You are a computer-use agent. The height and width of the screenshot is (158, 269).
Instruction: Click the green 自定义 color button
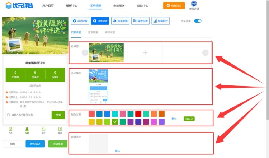pyautogui.click(x=189, y=118)
